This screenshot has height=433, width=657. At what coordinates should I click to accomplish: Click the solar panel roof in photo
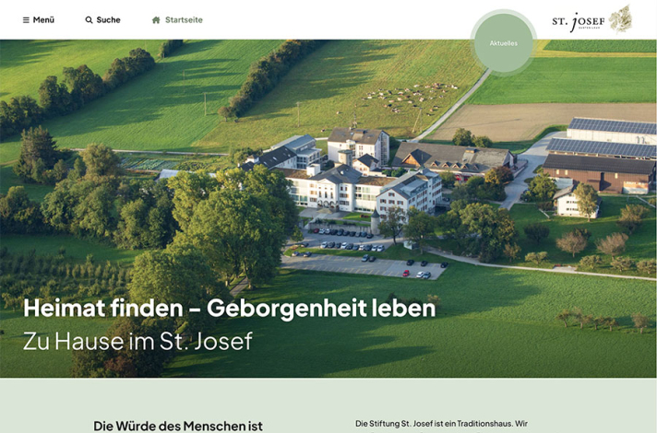600,136
